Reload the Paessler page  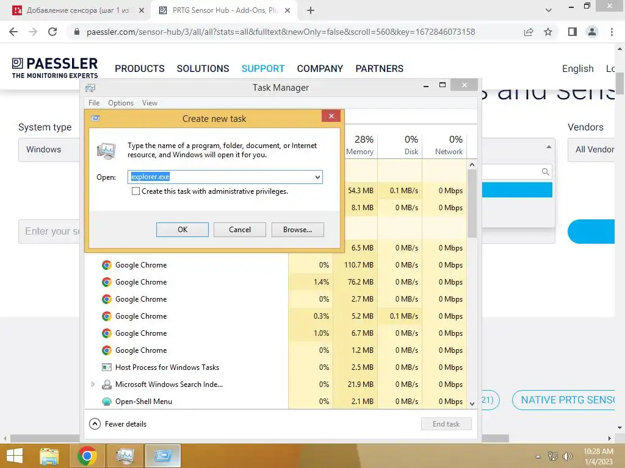[52, 32]
